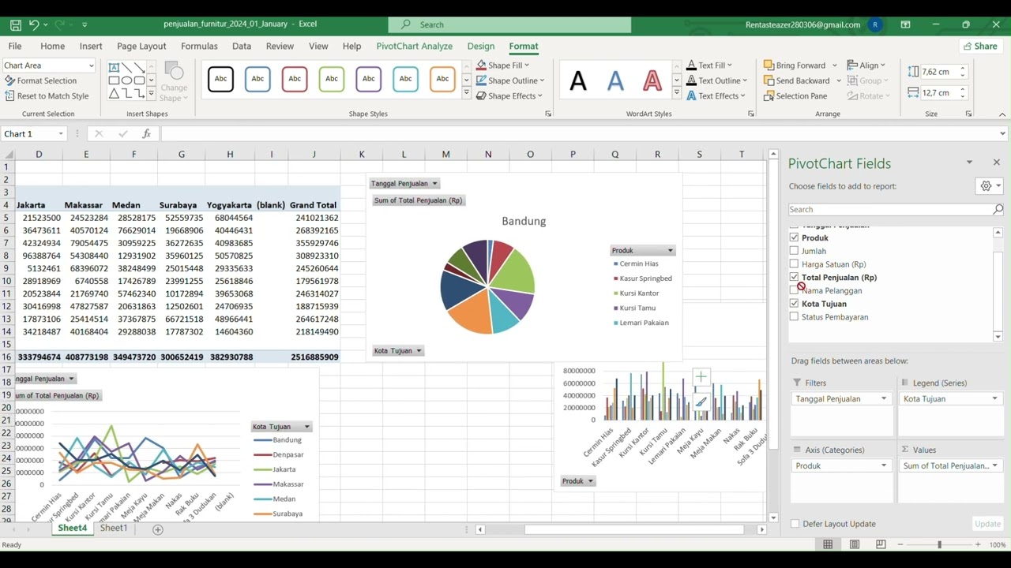Choose the red outlined WordArt A style
Screen dimensions: 1011x568
point(652,80)
